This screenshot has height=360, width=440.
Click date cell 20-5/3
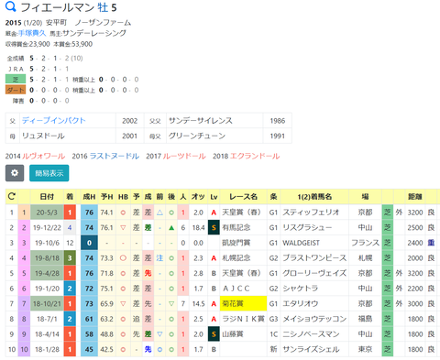tap(47, 213)
